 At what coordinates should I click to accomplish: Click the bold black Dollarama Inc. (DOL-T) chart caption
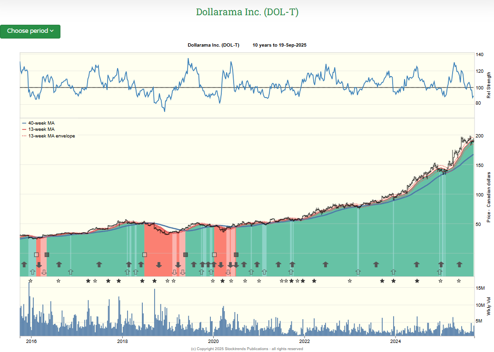pos(213,45)
